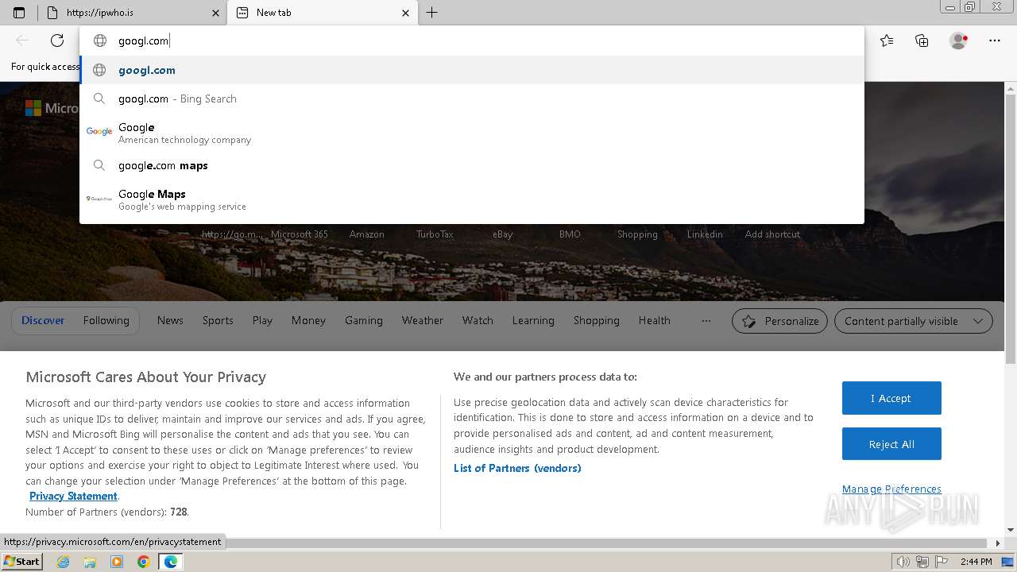Screen dimensions: 1017x572
Task: Click the page scrollbar down arrow
Action: pyautogui.click(x=1011, y=529)
